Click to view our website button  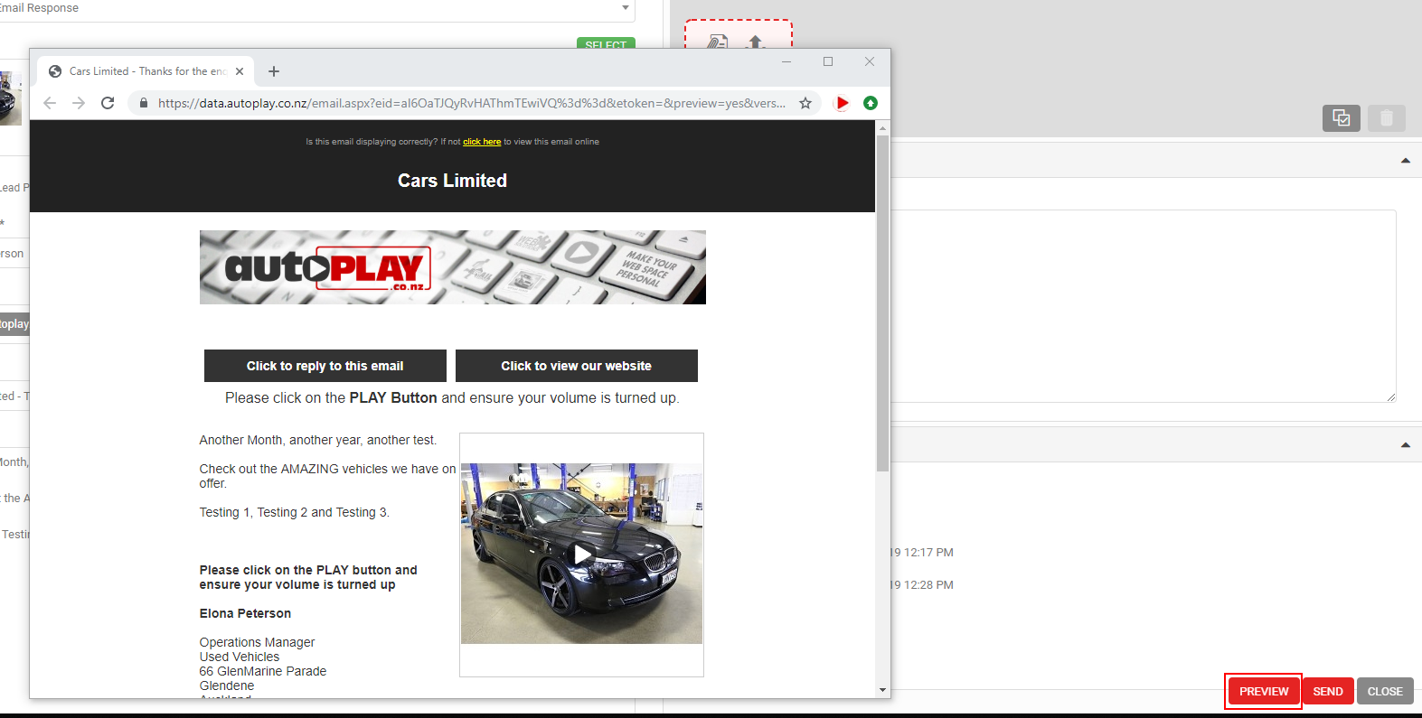click(577, 366)
